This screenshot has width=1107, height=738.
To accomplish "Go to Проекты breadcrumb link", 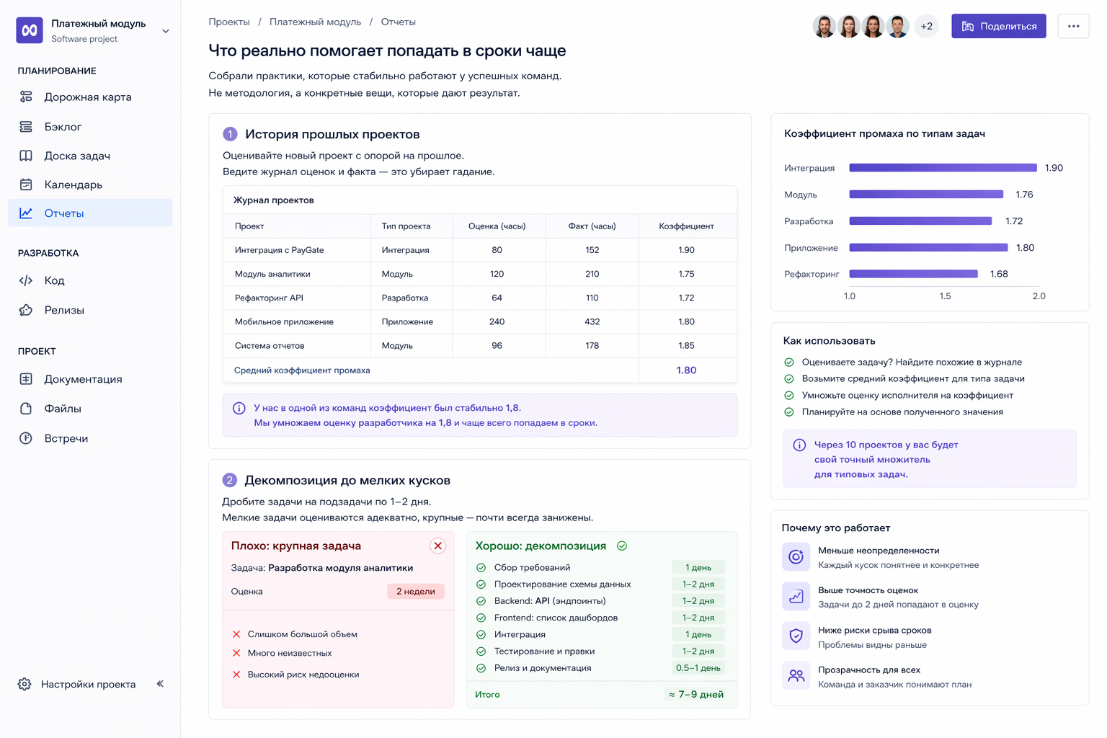I will pyautogui.click(x=229, y=22).
